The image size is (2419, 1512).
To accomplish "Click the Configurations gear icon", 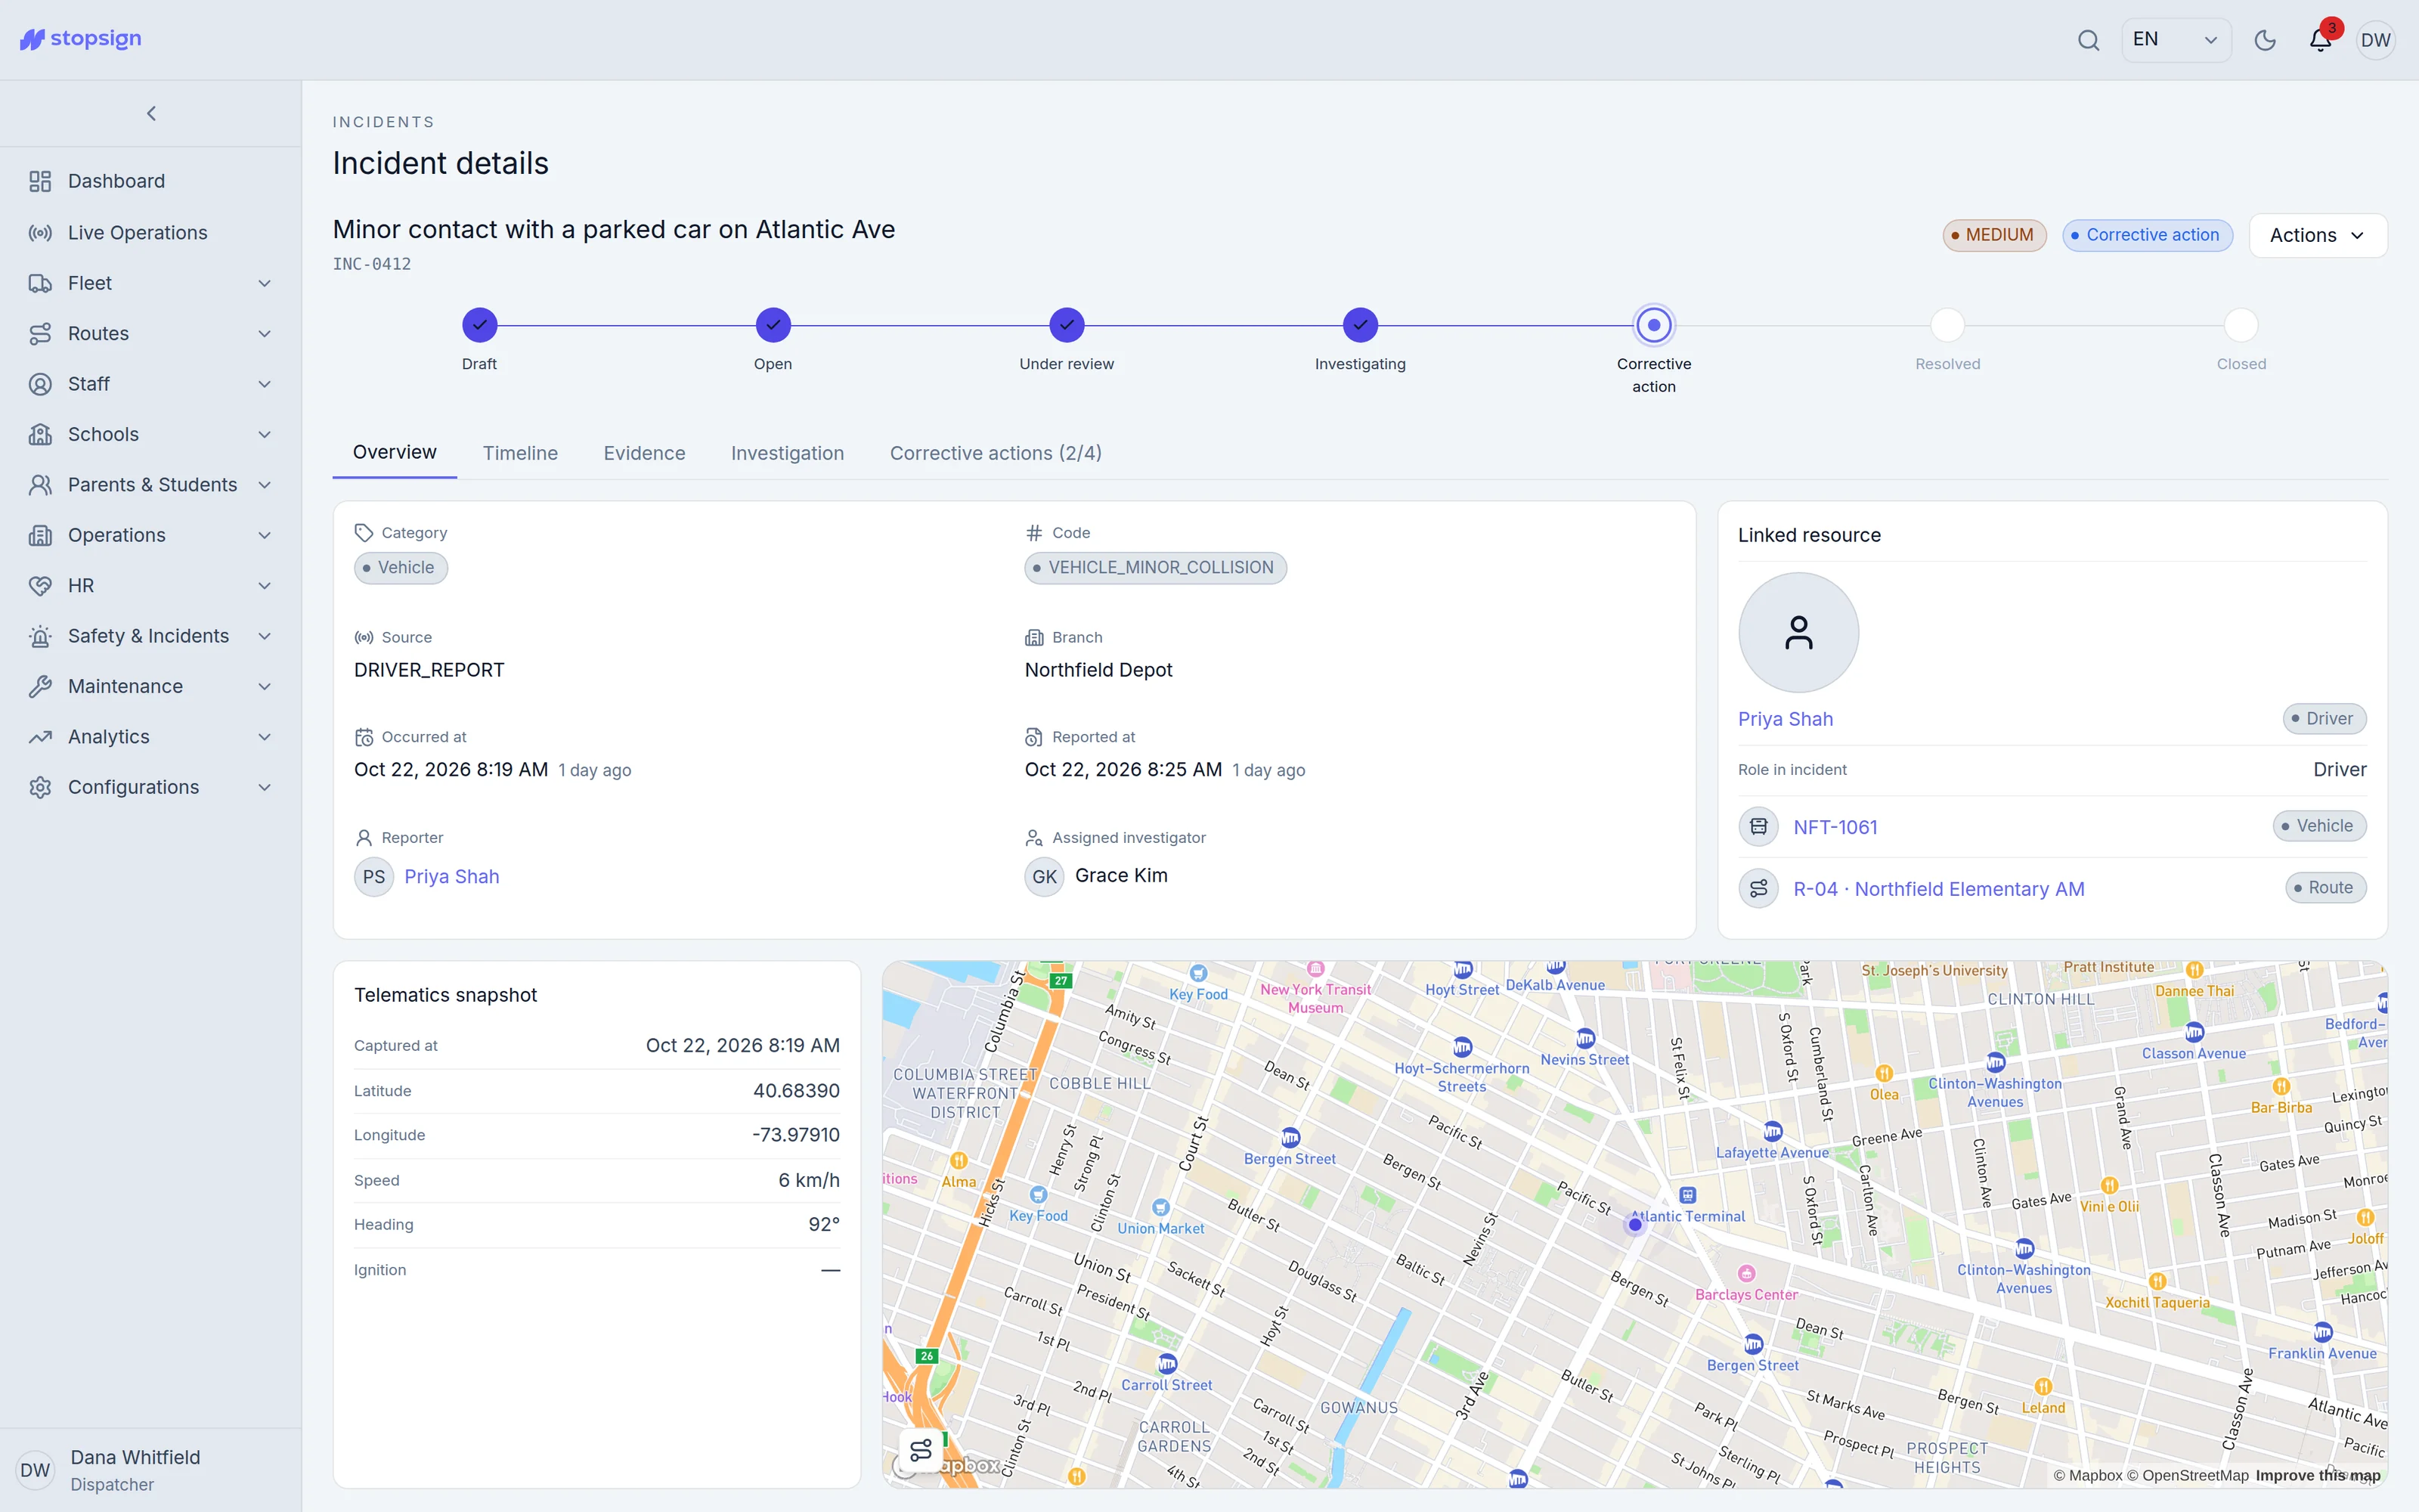I will 40,787.
